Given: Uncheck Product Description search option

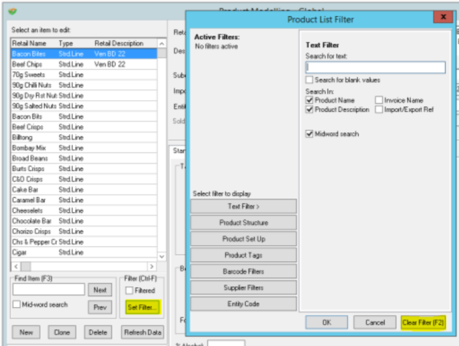Looking at the screenshot, I should pos(309,110).
